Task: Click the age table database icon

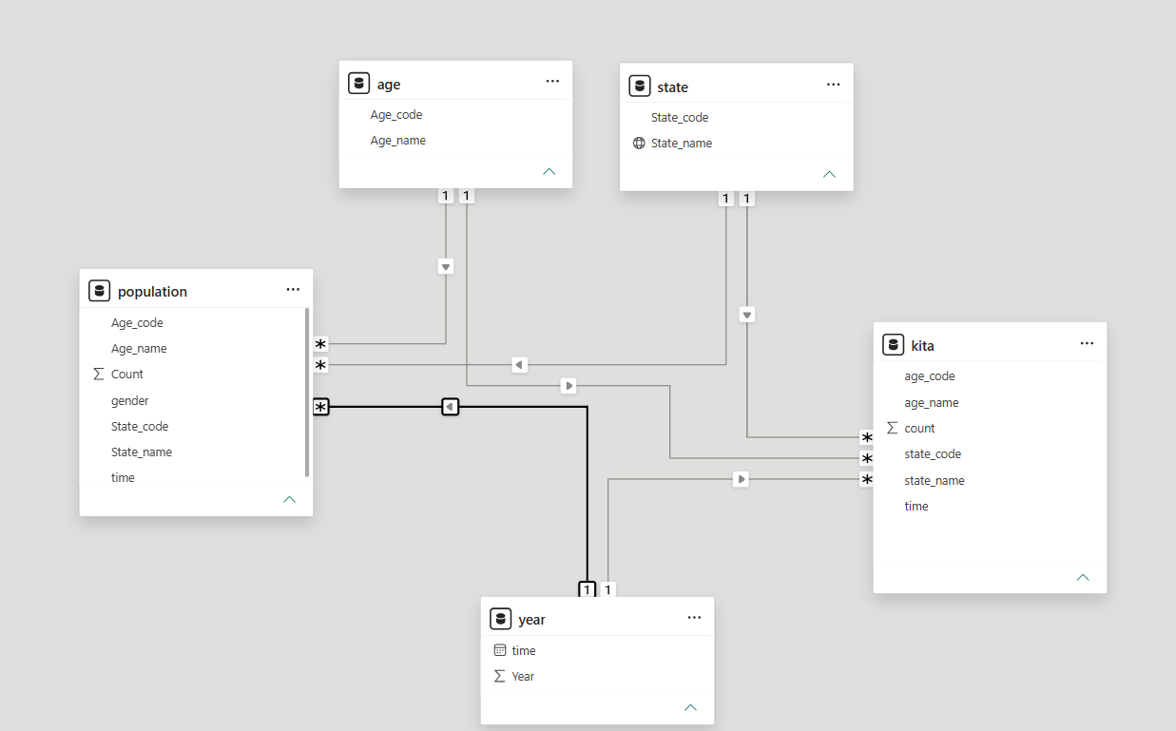Action: click(x=358, y=84)
